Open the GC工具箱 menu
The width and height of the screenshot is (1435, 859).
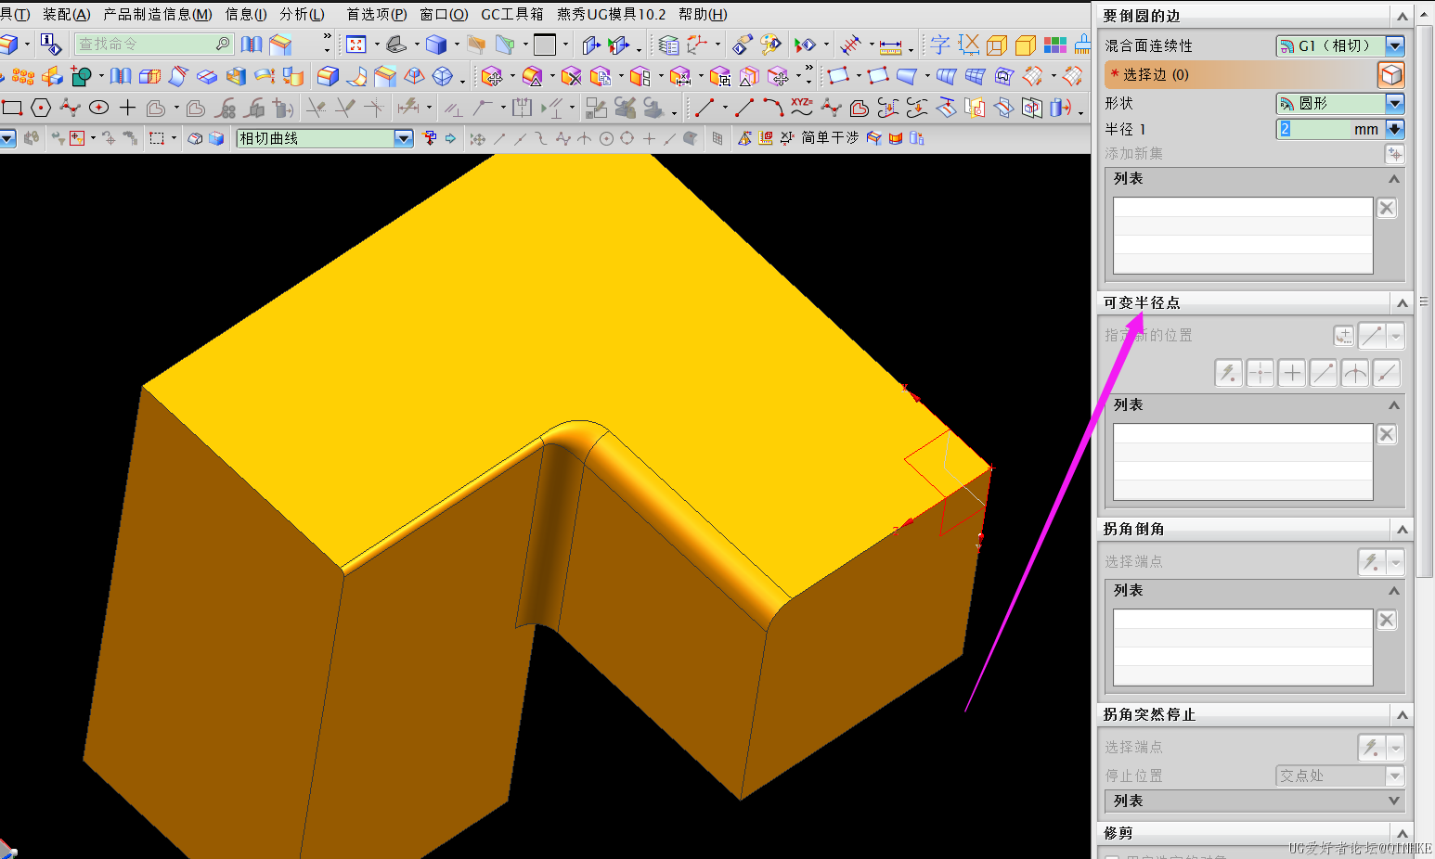point(512,15)
